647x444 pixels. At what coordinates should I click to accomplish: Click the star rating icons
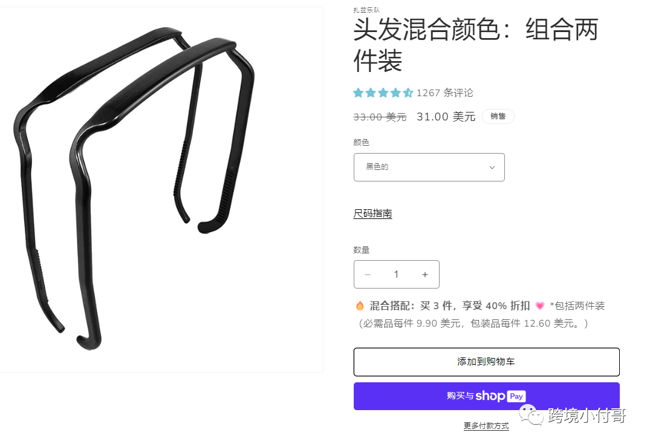383,93
